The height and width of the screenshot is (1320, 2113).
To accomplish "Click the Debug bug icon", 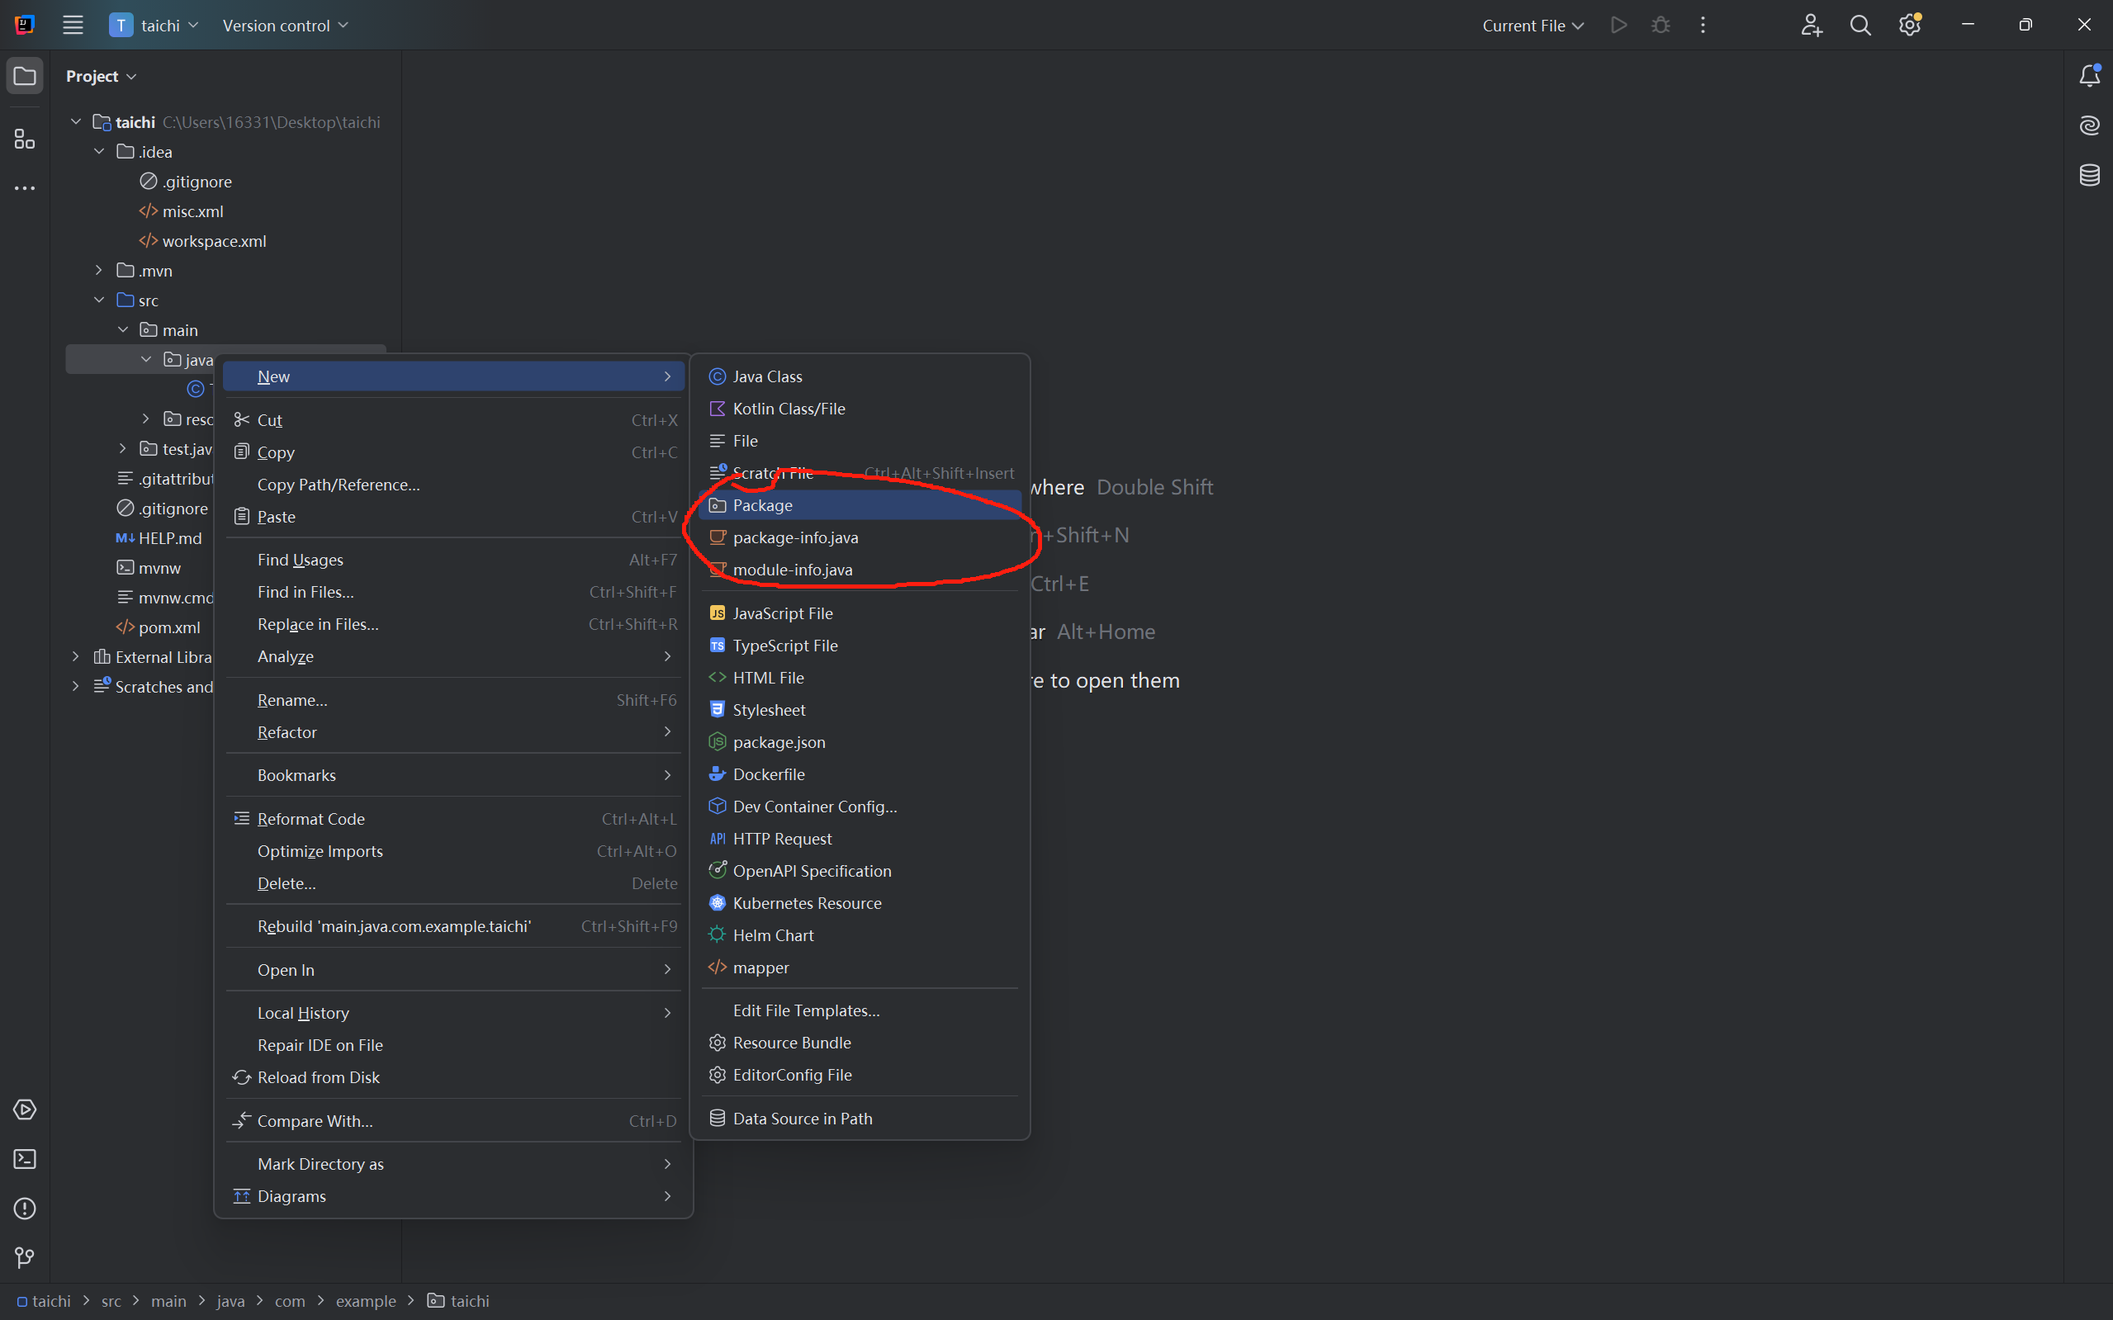I will 1661,26.
